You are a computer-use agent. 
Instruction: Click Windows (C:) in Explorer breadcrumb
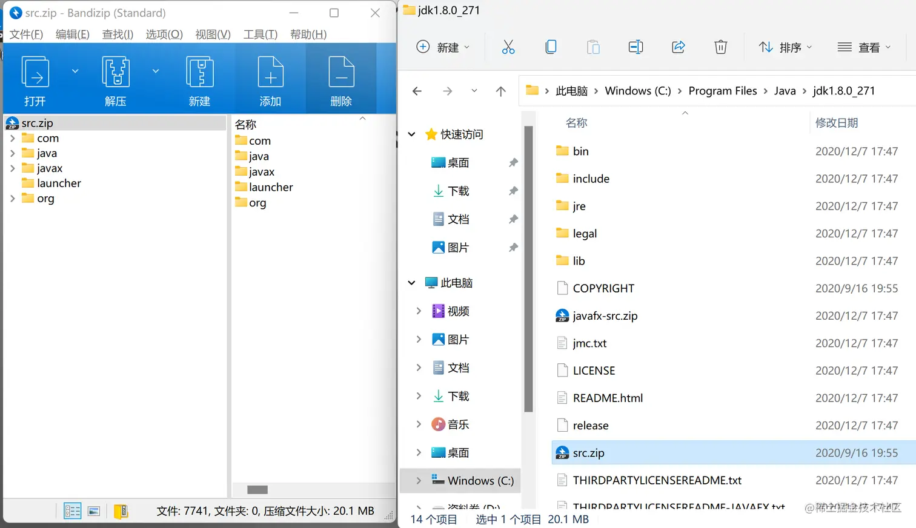click(x=638, y=91)
